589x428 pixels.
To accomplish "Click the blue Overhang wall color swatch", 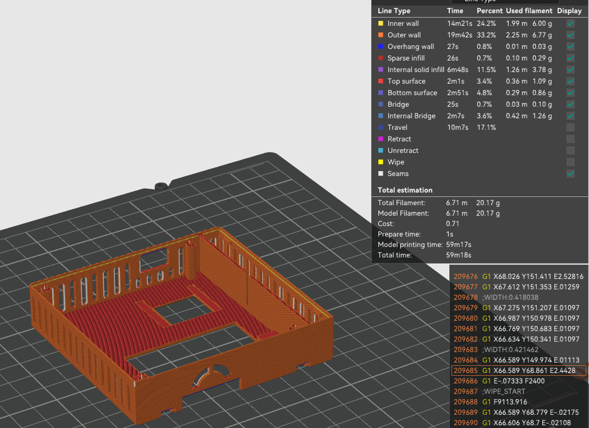I will click(x=381, y=47).
